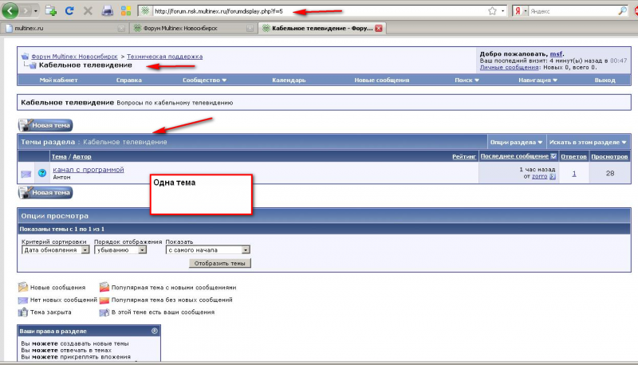The image size is (638, 365).
Task: Reload page with refresh icon
Action: [x=69, y=11]
